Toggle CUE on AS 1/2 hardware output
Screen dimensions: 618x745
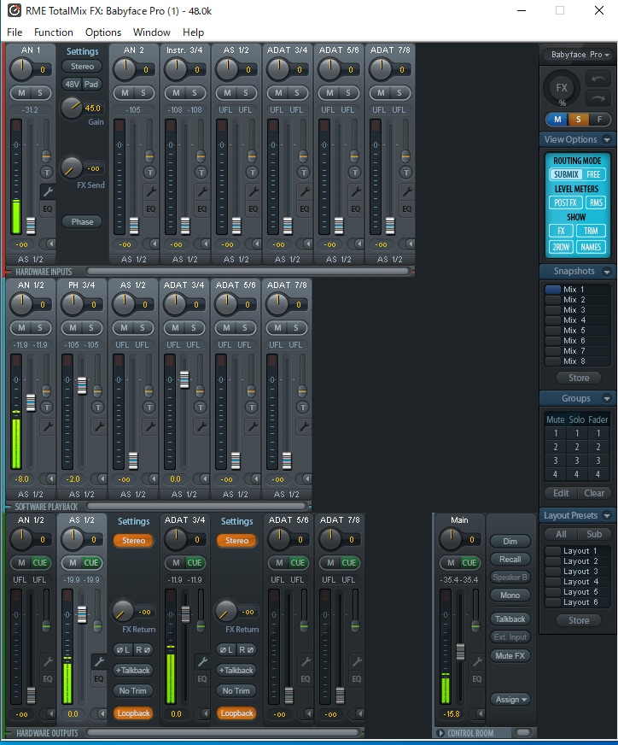tap(91, 562)
